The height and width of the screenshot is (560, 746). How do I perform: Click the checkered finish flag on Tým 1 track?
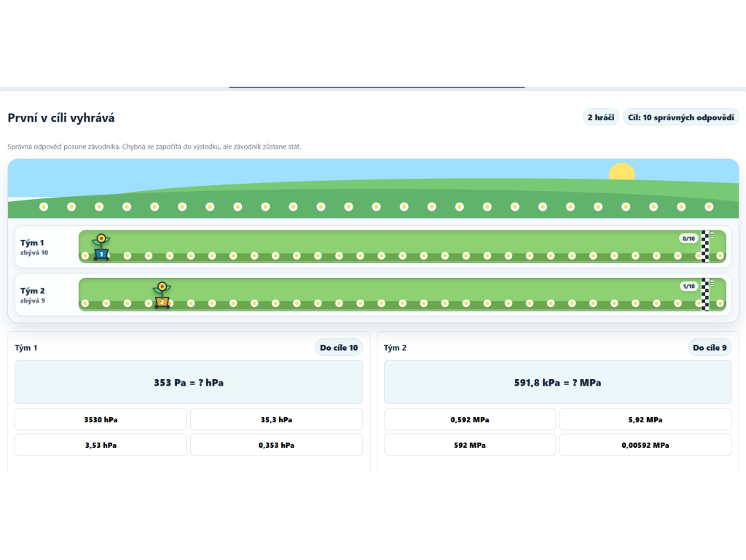705,246
